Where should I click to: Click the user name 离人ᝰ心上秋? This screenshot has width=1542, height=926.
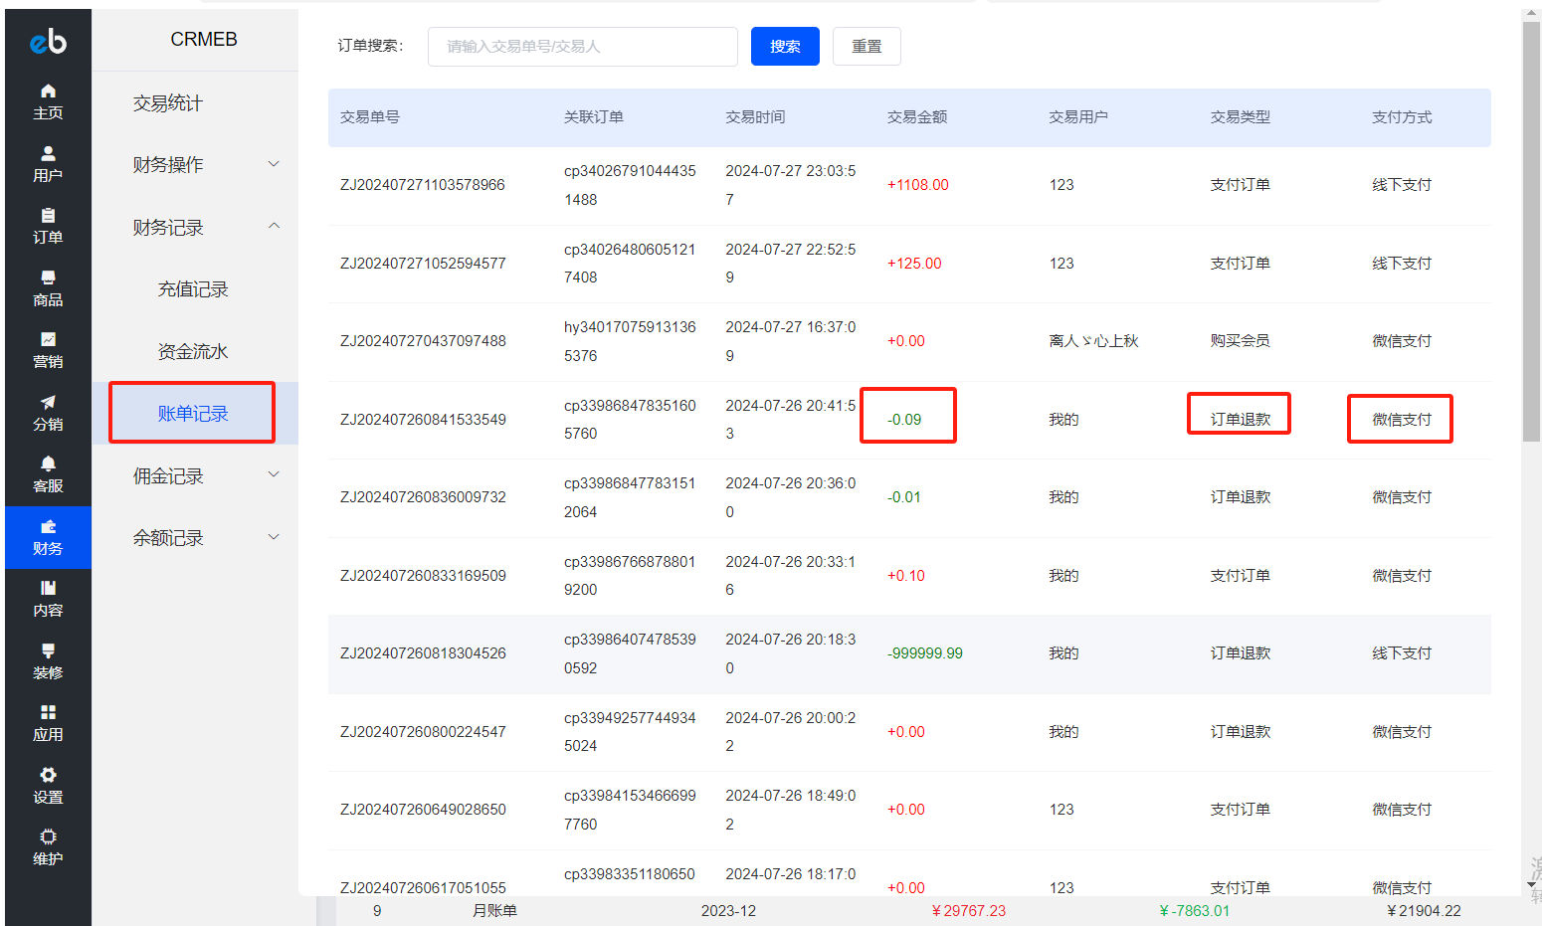(1093, 341)
